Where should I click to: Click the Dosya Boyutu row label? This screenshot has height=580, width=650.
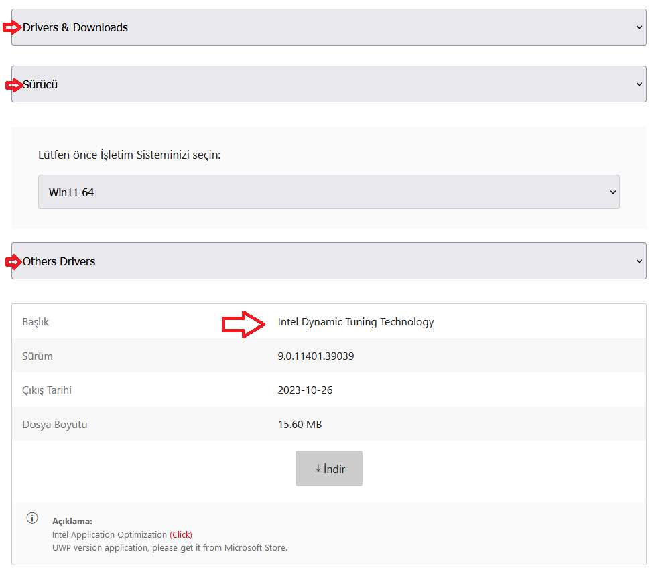point(55,425)
